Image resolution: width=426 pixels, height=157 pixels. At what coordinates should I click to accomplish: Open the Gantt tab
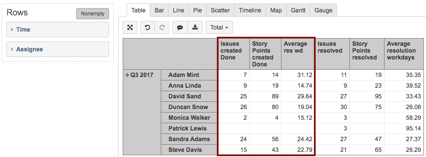(x=298, y=10)
